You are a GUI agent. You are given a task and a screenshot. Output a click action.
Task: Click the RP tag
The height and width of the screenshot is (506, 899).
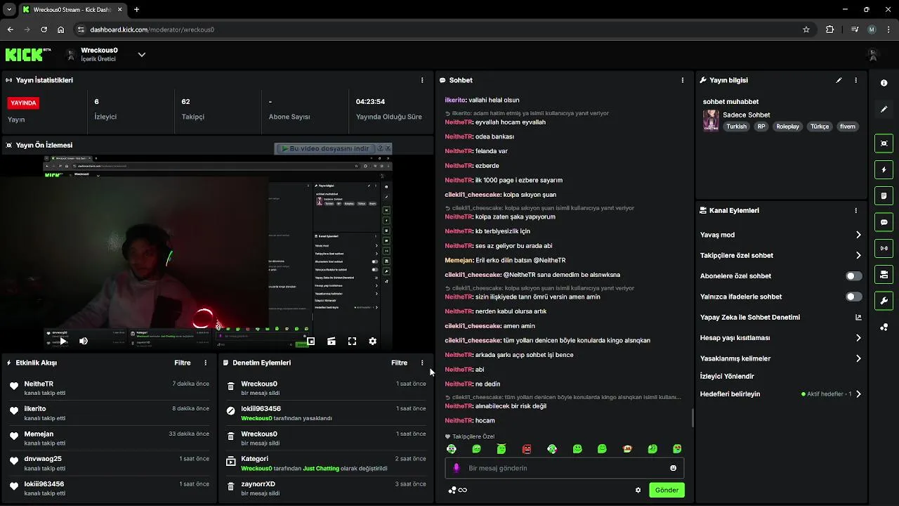pos(761,126)
